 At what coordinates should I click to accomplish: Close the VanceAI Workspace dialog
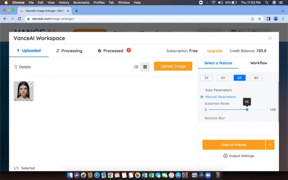(270, 38)
